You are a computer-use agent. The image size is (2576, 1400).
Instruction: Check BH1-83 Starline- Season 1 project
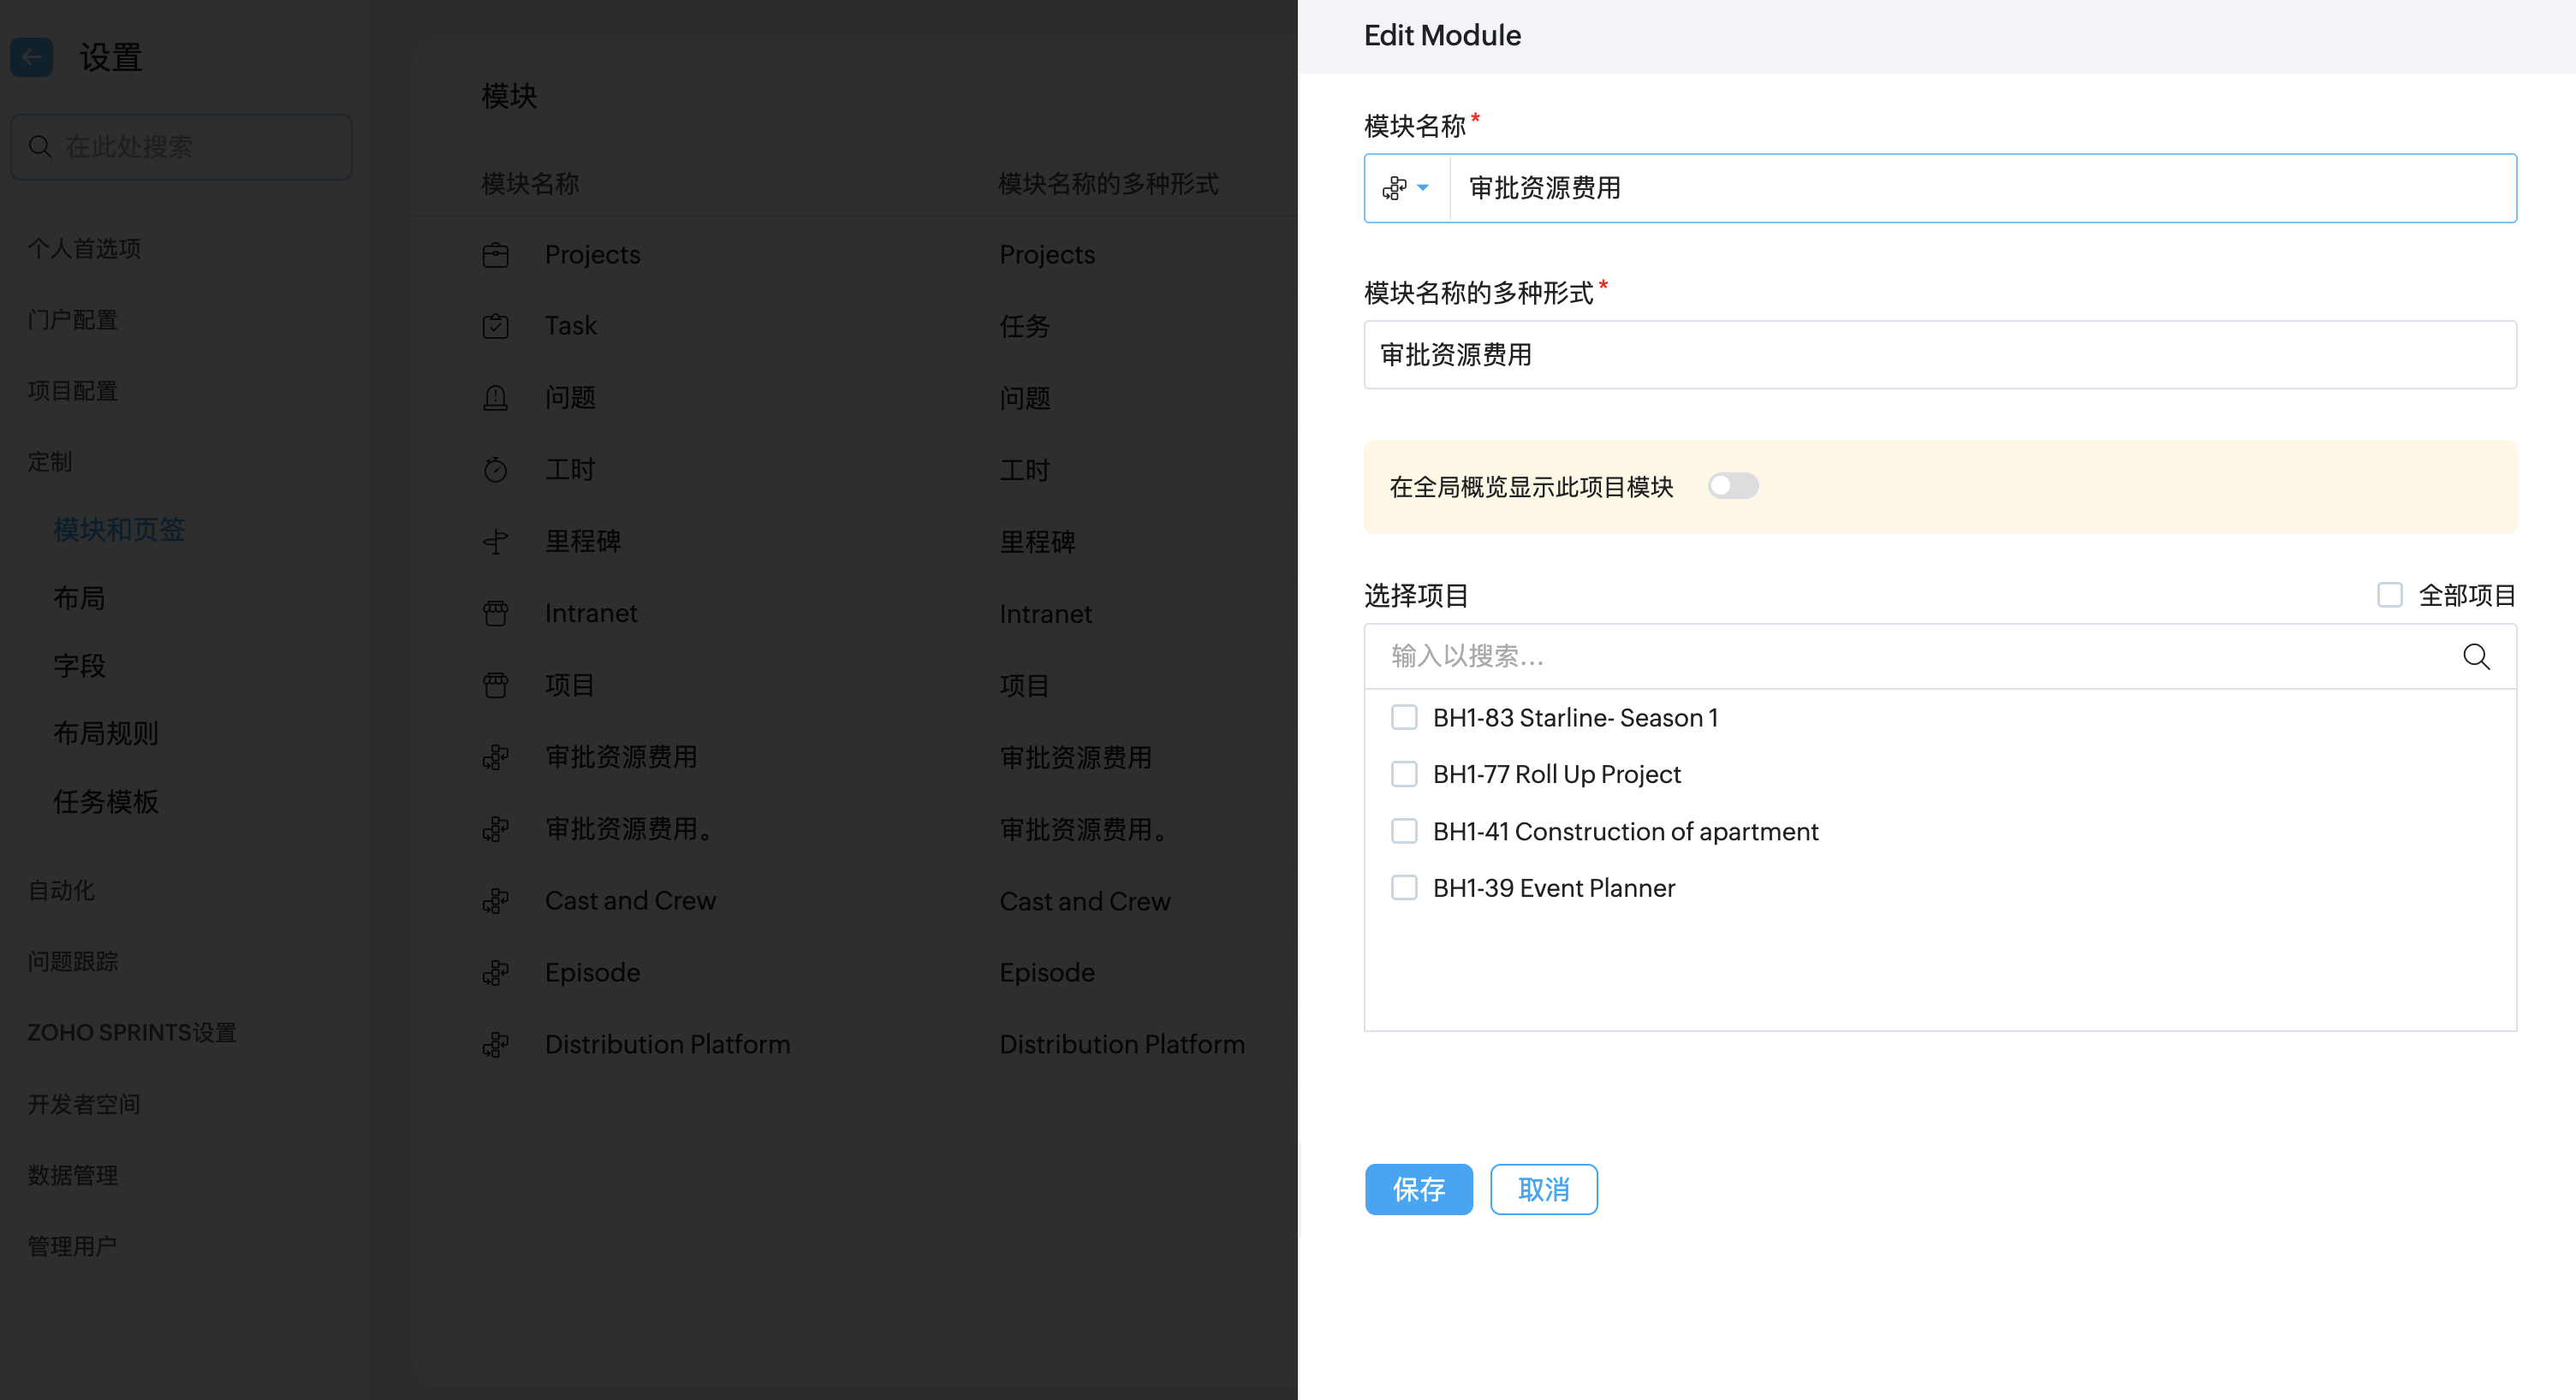tap(1404, 717)
